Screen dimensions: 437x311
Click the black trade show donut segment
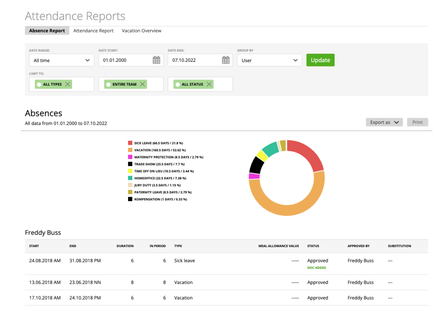(256, 165)
